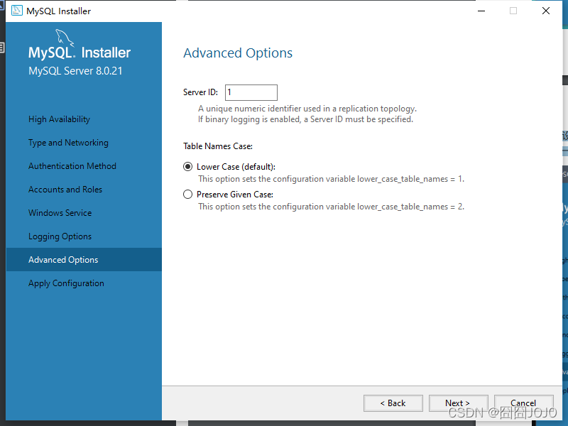Close the MySQL Installer window
The width and height of the screenshot is (568, 426).
[546, 11]
